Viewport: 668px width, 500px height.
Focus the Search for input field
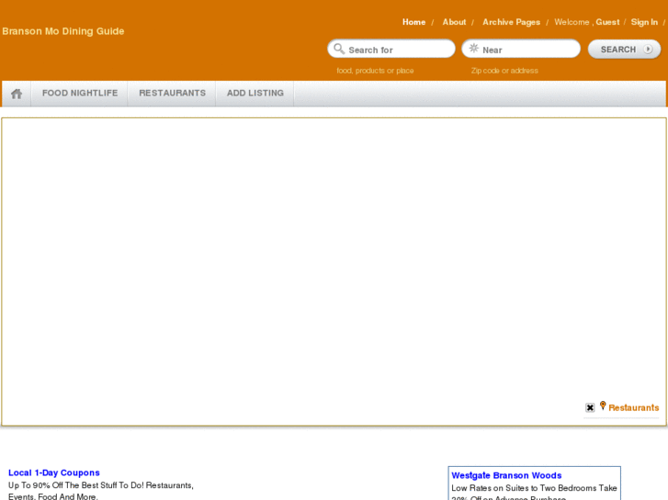click(x=391, y=49)
